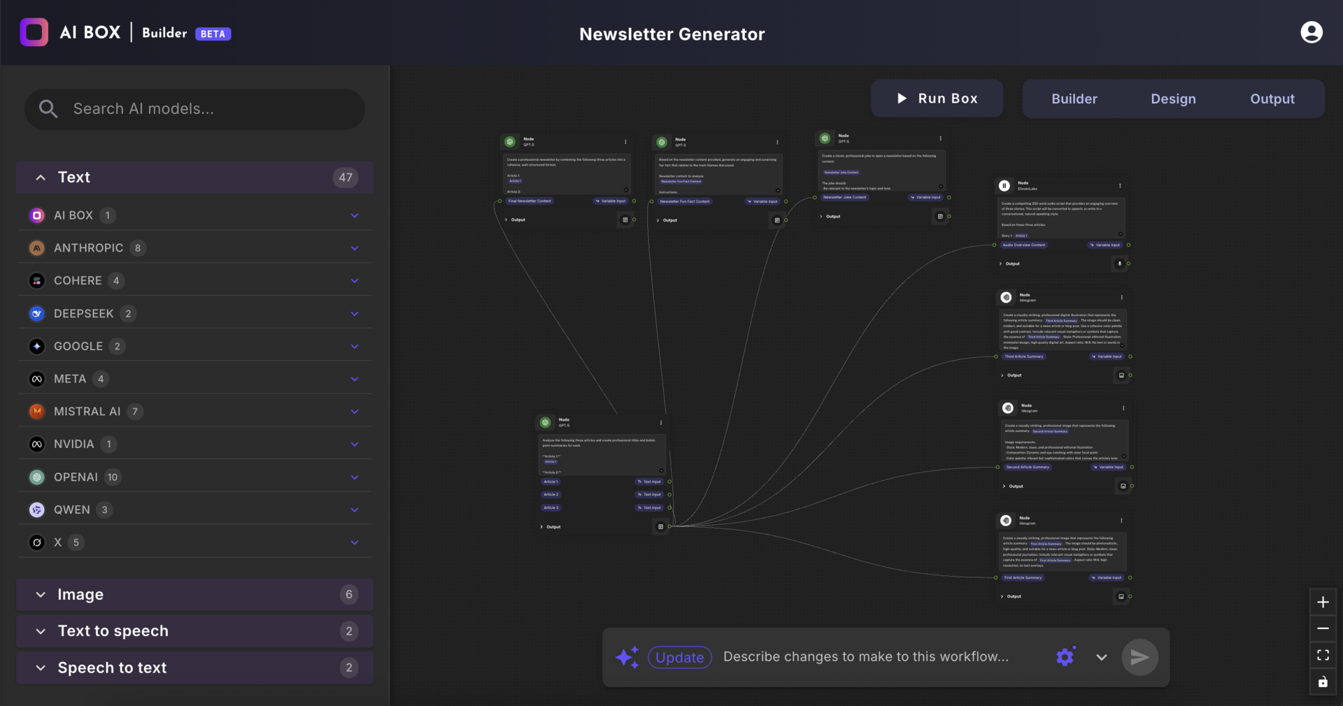This screenshot has width=1343, height=706.
Task: Zoom in on the canvas using the plus icon
Action: (1323, 602)
